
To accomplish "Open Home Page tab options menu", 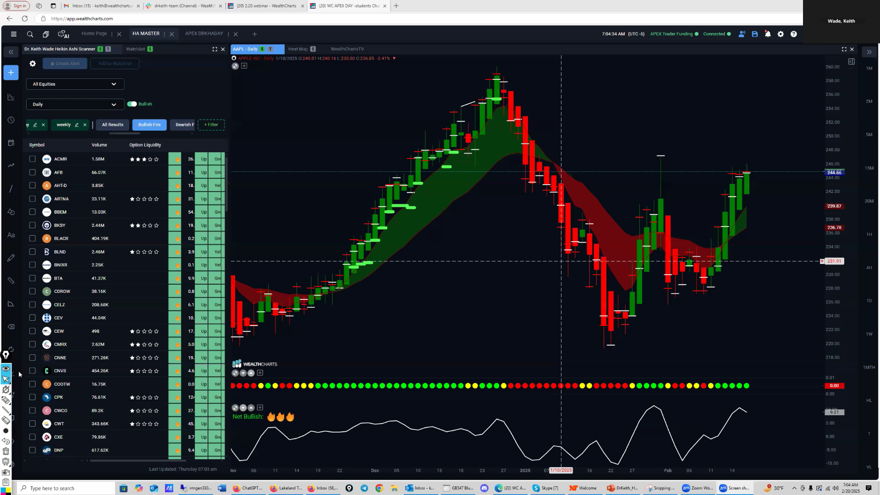I will (112, 34).
